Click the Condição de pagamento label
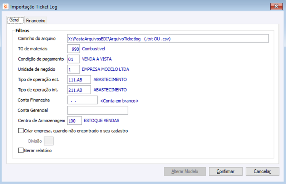Screen dimensions: 286x184 pyautogui.click(x=41, y=59)
